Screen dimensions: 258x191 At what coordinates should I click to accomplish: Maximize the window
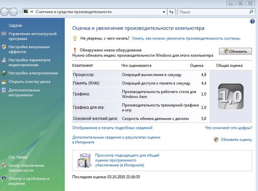240,3
